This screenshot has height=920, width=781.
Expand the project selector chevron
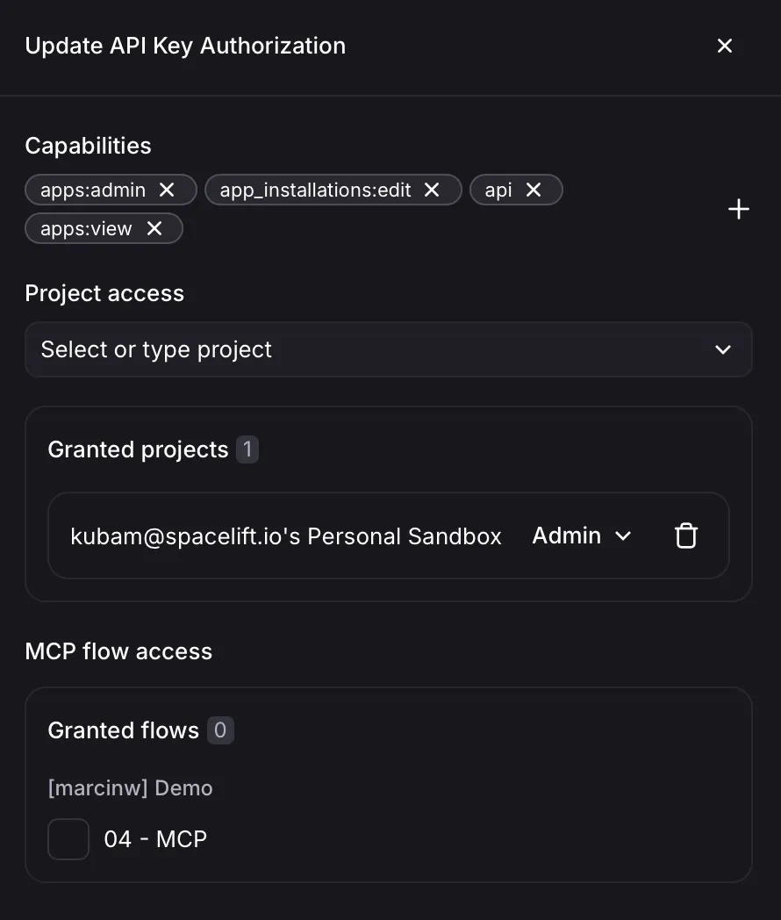723,349
